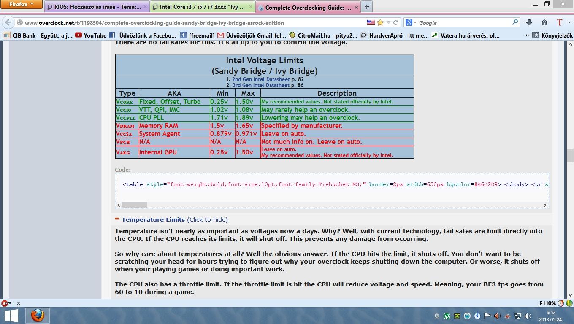Open the Action Center flag icon
Screen dimensions: 574x324
487,316
